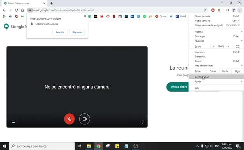The image size is (244, 150).
Task: Open the Behance bookmark icon
Action: 132,16
